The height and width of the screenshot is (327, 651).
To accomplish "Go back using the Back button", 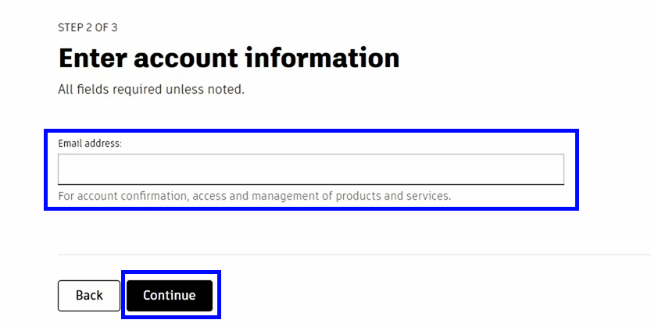I will coord(89,296).
